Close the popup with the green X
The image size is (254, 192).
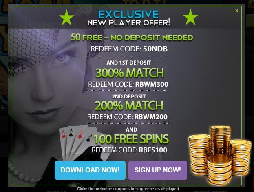tap(236, 11)
